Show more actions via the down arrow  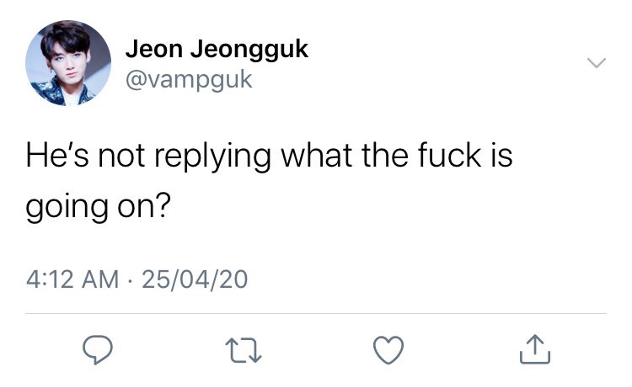[597, 63]
